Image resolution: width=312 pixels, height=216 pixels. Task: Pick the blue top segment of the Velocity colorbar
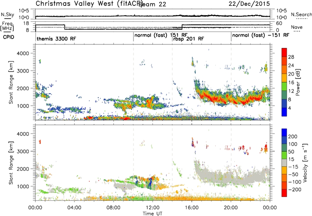(x=284, y=133)
